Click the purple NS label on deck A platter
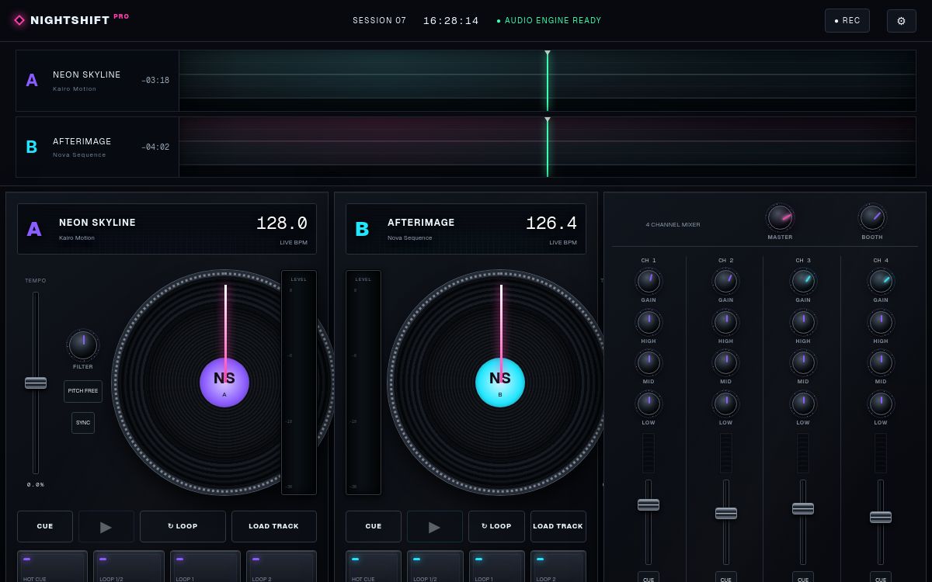 point(224,383)
